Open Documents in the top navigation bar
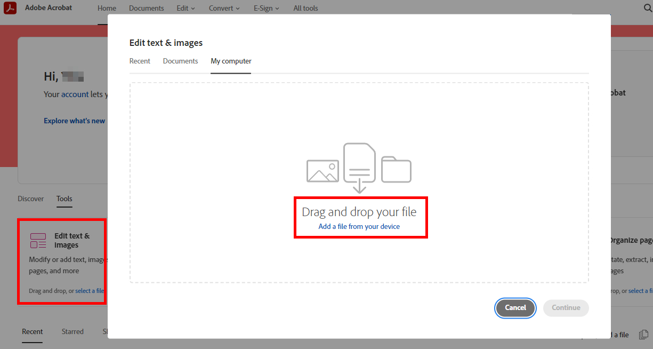Screen dimensions: 653x349 coord(147,9)
